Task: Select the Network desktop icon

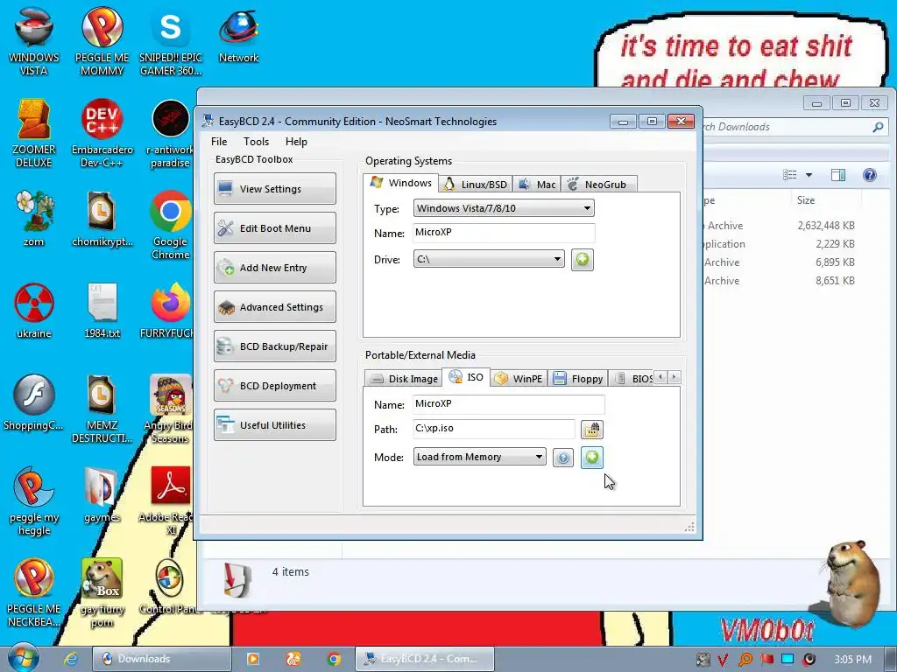Action: coord(238,37)
